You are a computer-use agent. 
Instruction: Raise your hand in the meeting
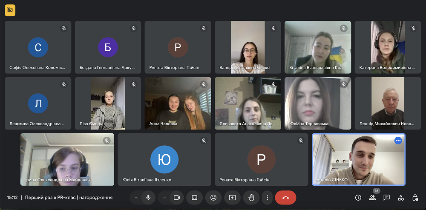tap(251, 198)
